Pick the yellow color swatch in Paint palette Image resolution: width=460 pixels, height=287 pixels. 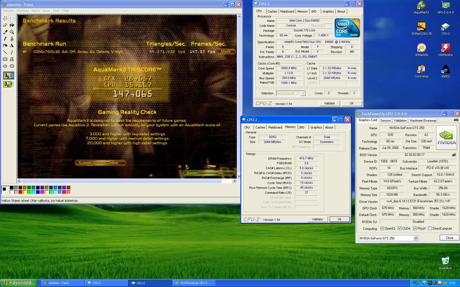[x=25, y=192]
